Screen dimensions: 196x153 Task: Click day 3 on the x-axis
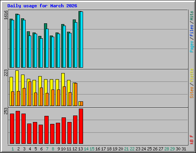[x=24, y=149]
